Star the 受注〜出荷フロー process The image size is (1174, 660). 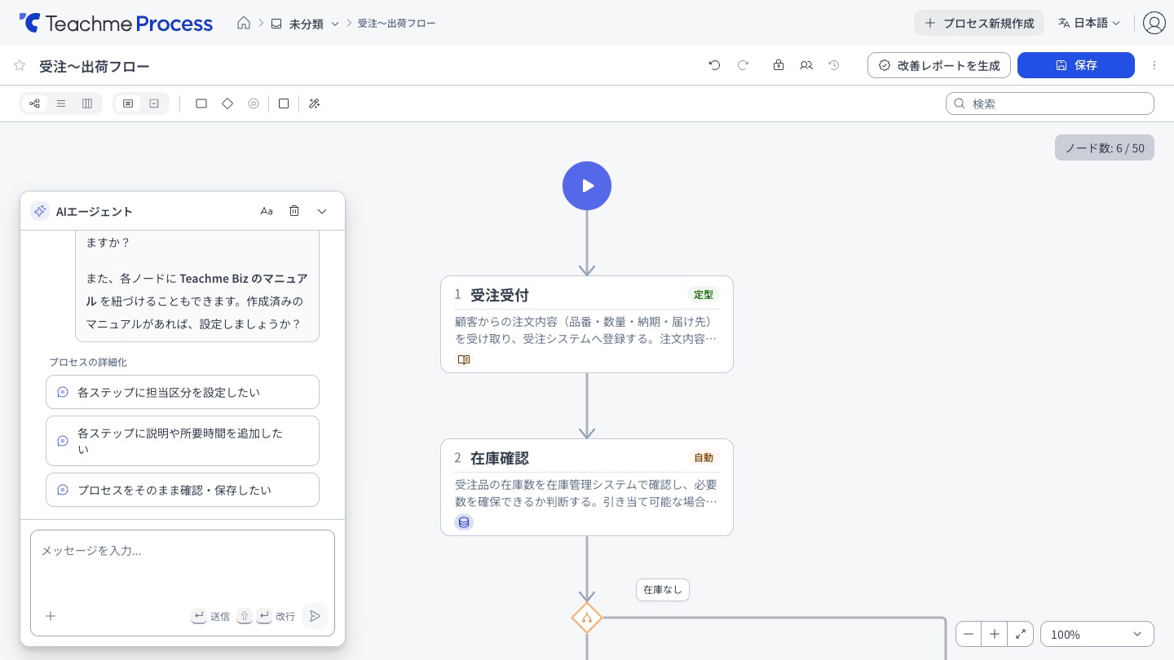20,65
